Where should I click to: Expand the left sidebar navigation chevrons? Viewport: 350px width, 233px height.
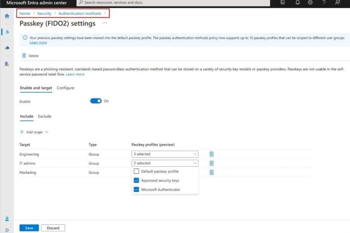[x=7, y=230]
